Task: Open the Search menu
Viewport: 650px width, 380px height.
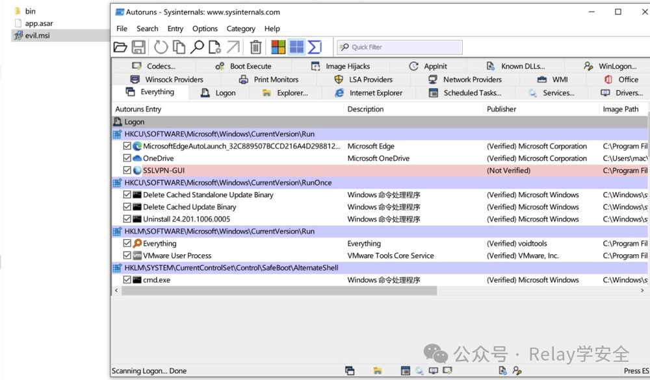Action: click(x=148, y=29)
